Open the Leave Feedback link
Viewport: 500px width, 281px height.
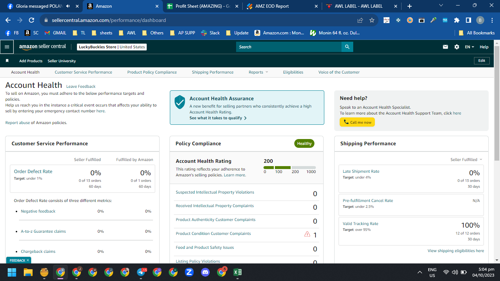click(81, 86)
